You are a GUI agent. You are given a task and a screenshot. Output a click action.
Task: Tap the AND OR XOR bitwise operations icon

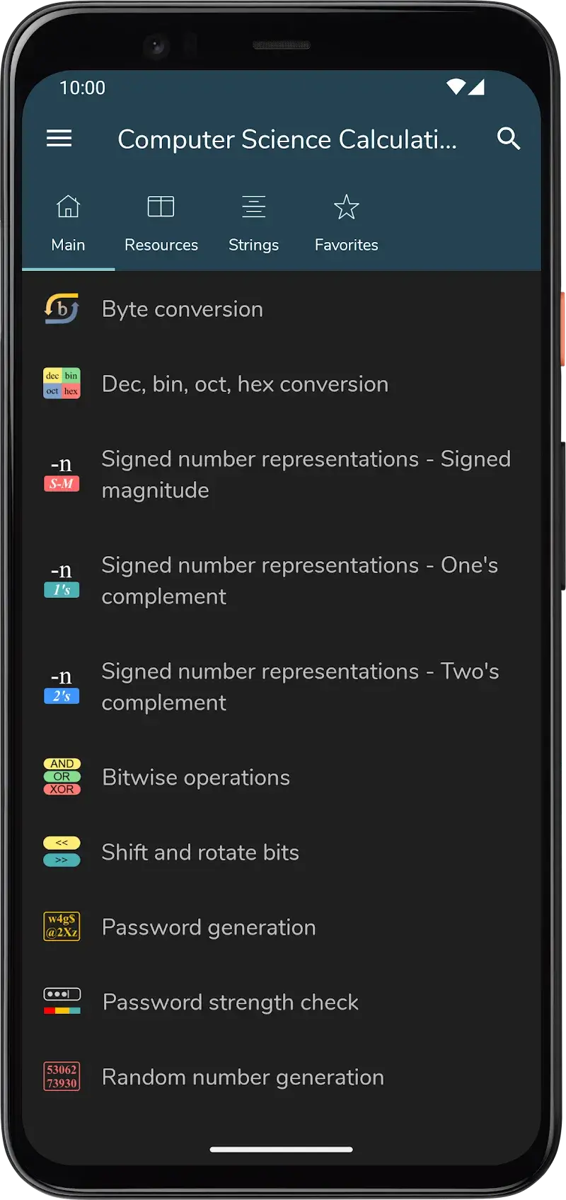[x=62, y=776]
